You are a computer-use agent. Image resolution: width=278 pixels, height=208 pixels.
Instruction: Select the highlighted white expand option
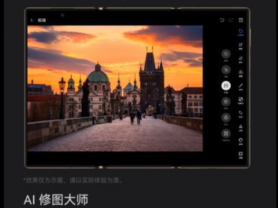pos(226,86)
